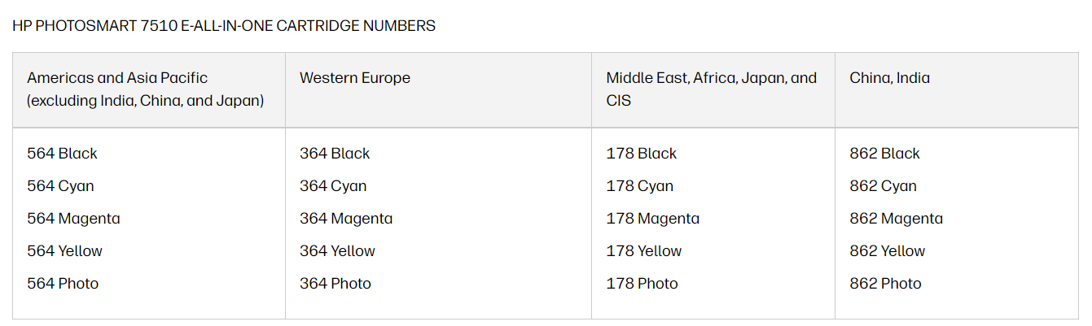Click on 564 Magenta entry
The height and width of the screenshot is (326, 1092).
tap(73, 219)
